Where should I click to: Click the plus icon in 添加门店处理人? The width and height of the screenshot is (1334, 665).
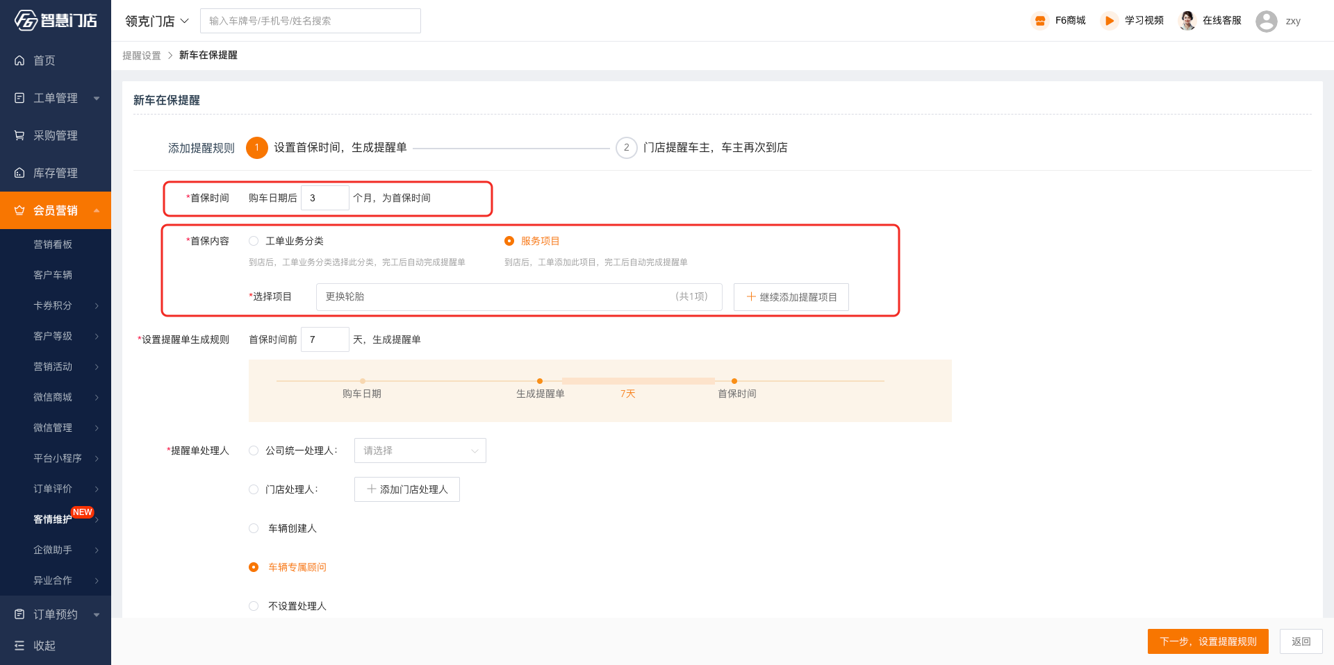(x=372, y=489)
